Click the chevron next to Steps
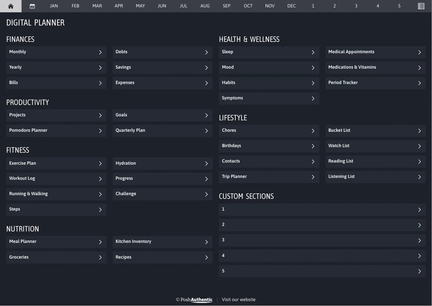Viewport: 432px width, 306px height. (100, 210)
